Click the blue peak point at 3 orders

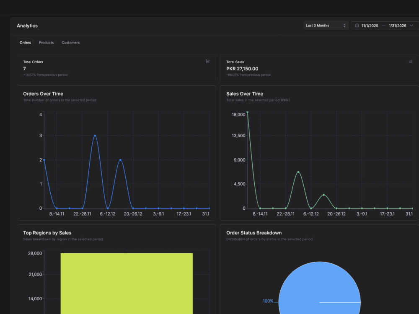pos(95,136)
